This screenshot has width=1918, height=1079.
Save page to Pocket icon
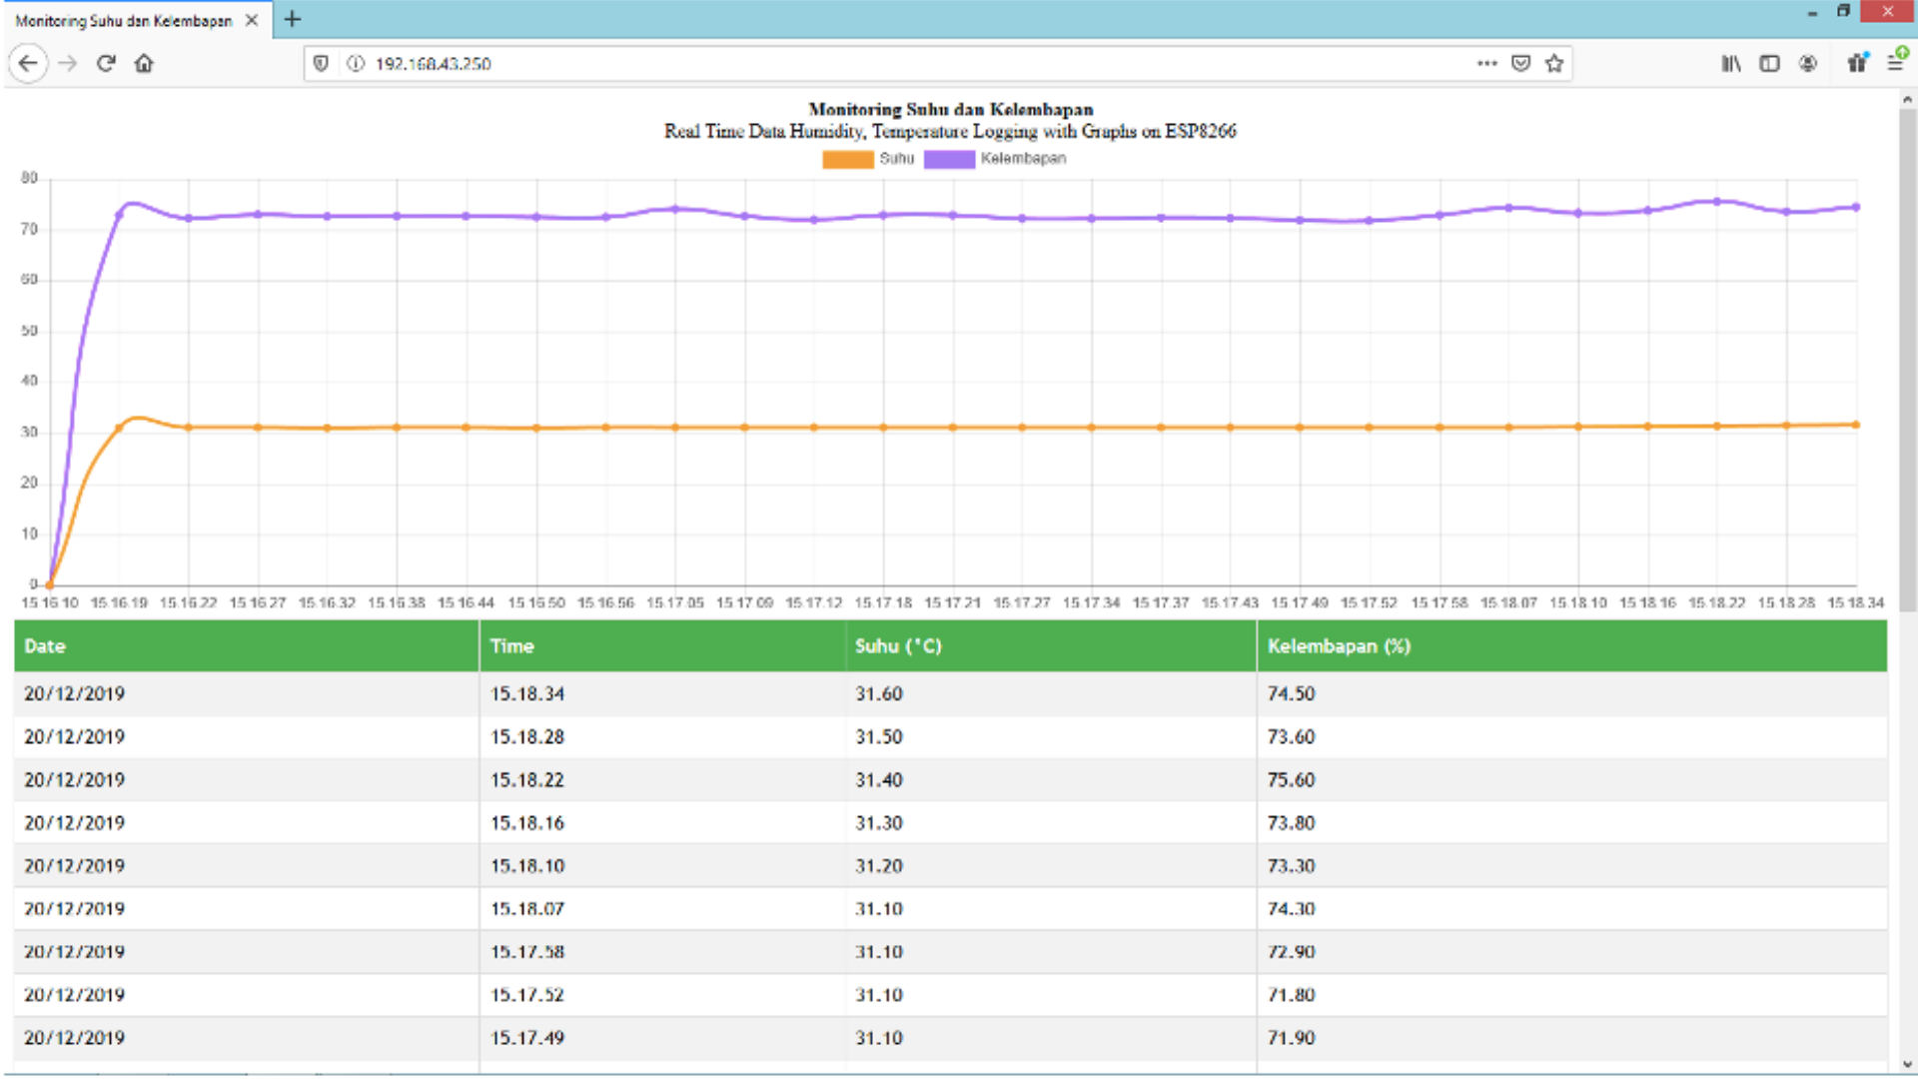pyautogui.click(x=1520, y=64)
